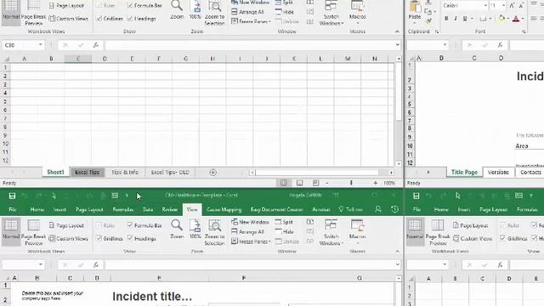Click Paste in top-right Incident window
Screen dimensions: 544x306
415,11
